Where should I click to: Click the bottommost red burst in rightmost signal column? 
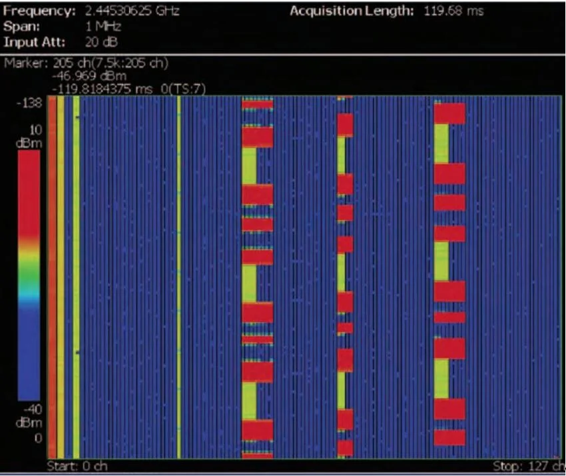(449, 437)
